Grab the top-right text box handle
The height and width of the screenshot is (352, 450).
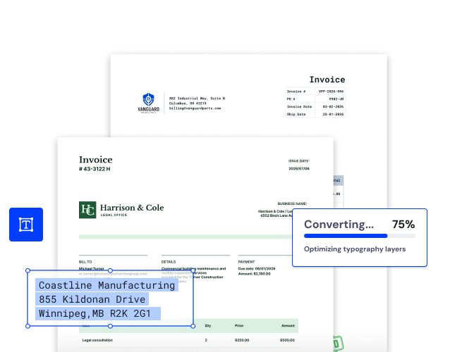click(x=193, y=270)
